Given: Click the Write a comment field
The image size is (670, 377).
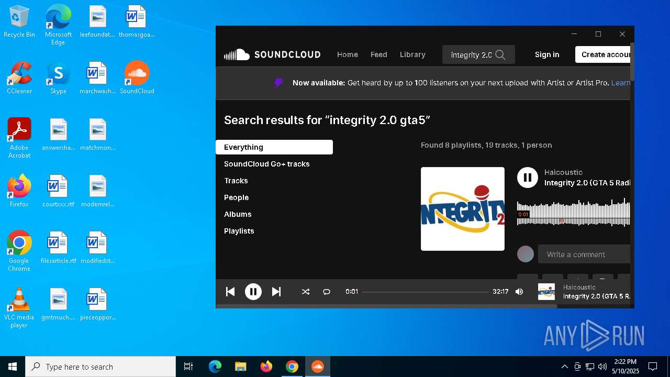Looking at the screenshot, I should (x=584, y=254).
